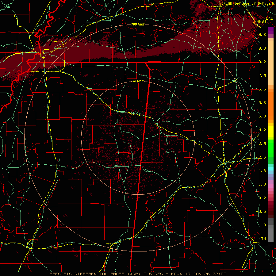Click the 6.6 value on the scale
The height and width of the screenshot is (276, 276).
click(262, 89)
